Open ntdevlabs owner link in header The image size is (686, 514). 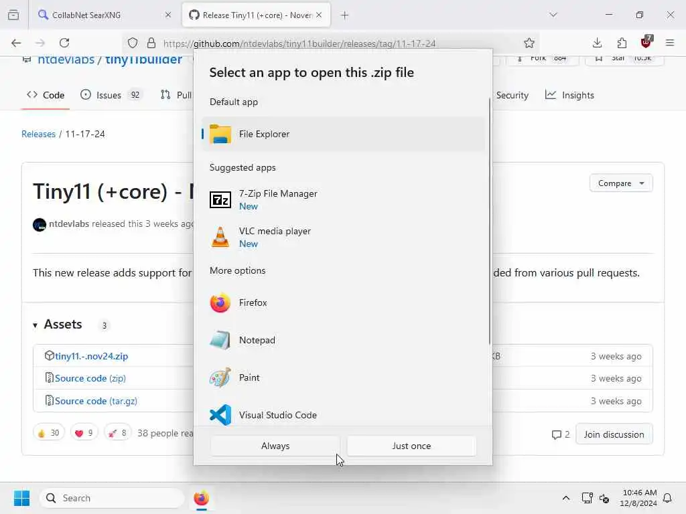click(66, 60)
